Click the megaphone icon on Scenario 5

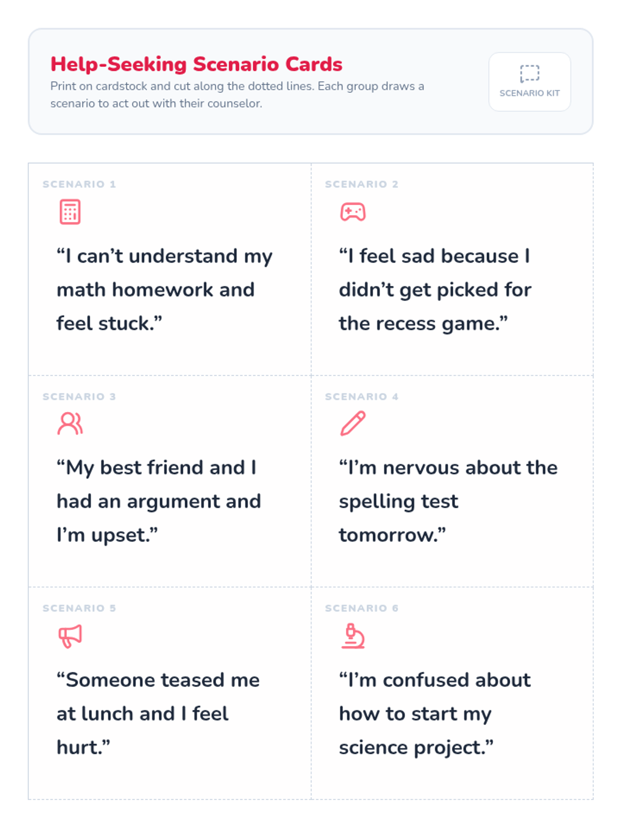70,636
